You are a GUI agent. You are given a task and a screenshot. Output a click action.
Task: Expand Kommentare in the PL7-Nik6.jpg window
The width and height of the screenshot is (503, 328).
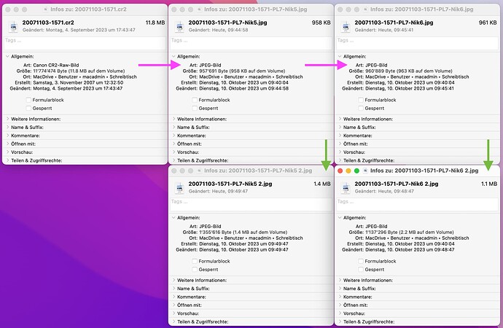[x=340, y=136]
